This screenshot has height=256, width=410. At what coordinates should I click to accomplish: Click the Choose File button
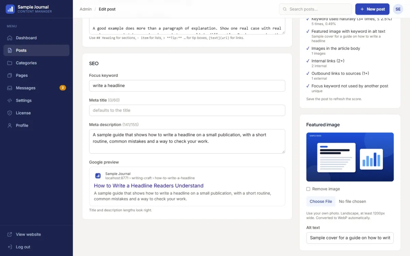(x=321, y=201)
